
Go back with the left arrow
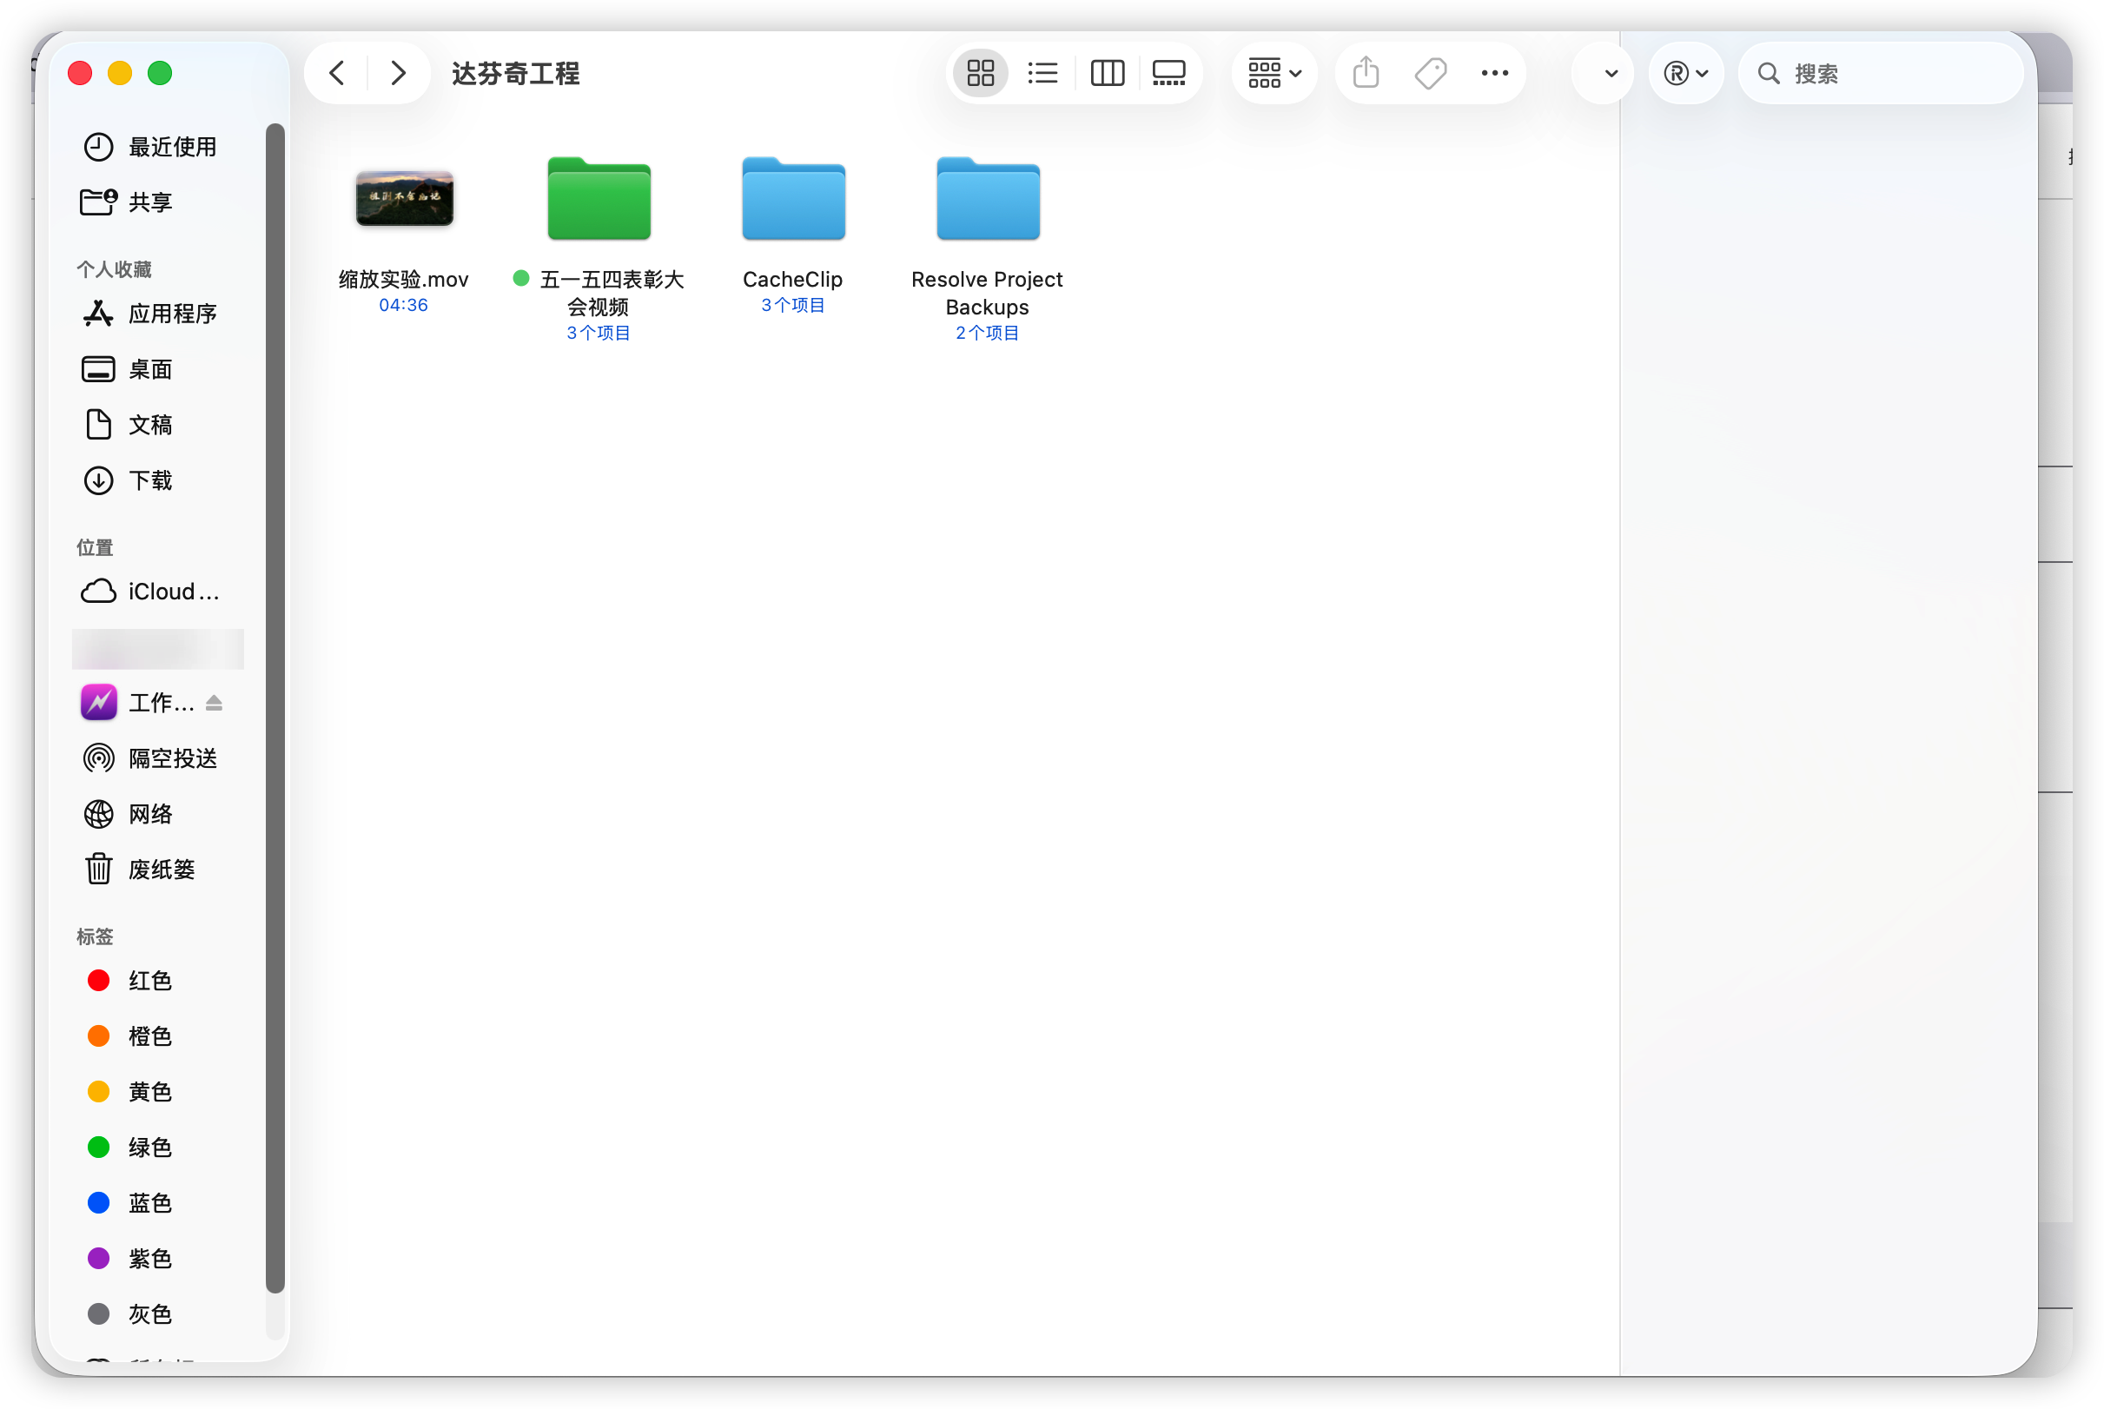click(x=338, y=73)
